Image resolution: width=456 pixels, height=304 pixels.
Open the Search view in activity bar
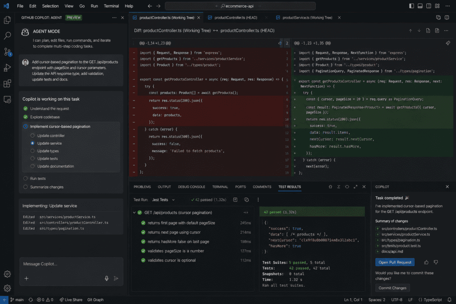(x=7, y=36)
